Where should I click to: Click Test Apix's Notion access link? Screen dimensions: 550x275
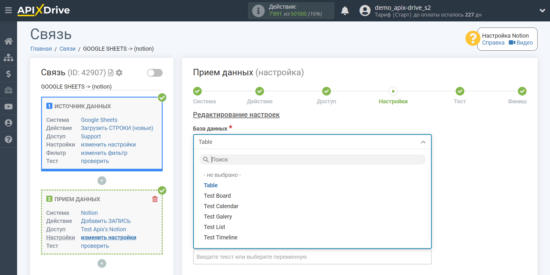tap(103, 229)
